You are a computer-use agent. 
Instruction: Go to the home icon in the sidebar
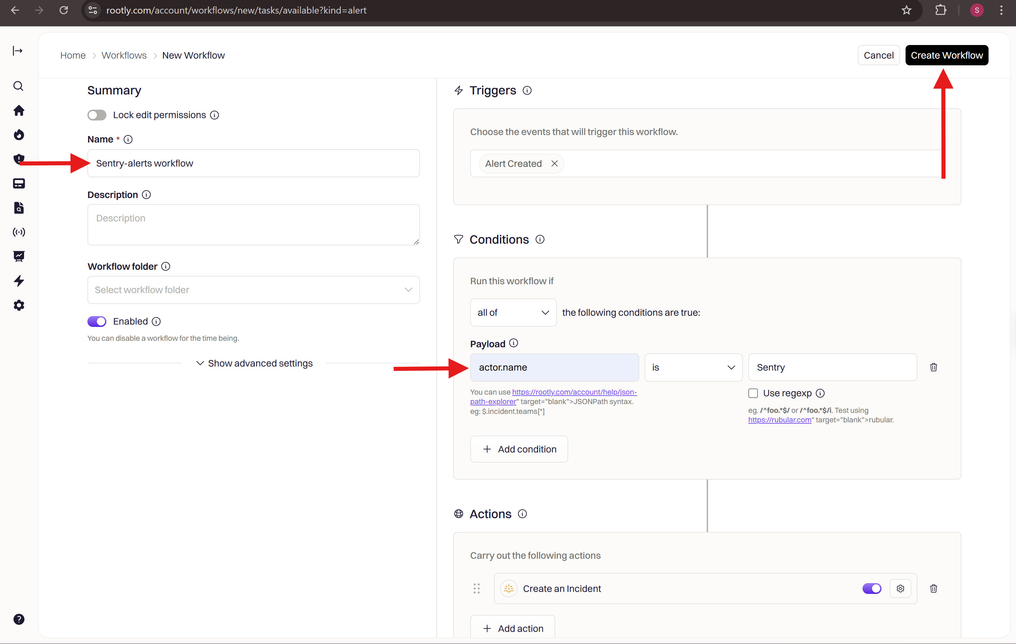(x=19, y=110)
